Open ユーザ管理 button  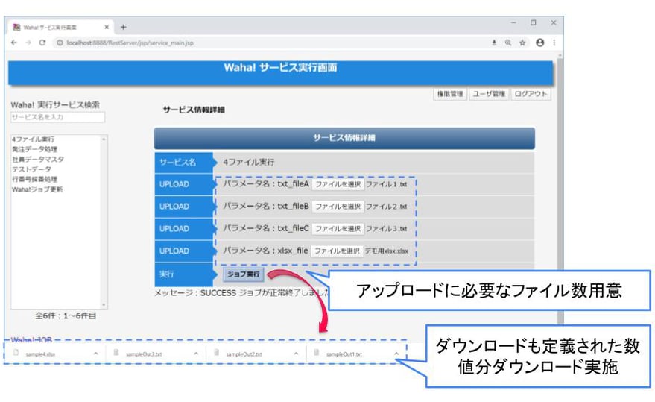click(x=489, y=94)
